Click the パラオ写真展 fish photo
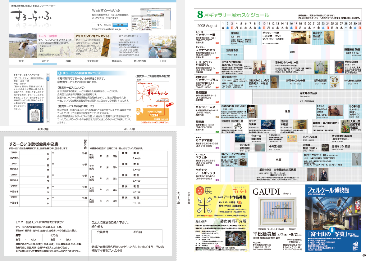 (267, 124)
